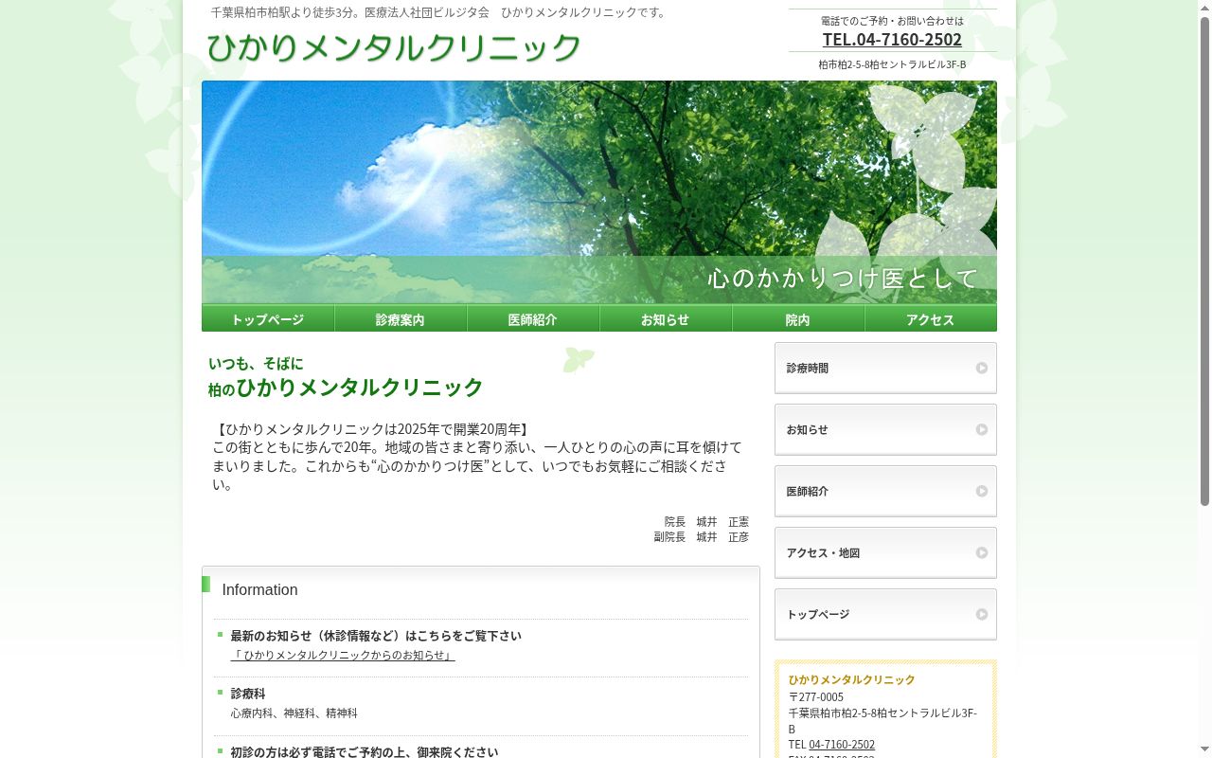1212x758 pixels.
Task: Open the トップページ navigation tab
Action: pos(268,318)
